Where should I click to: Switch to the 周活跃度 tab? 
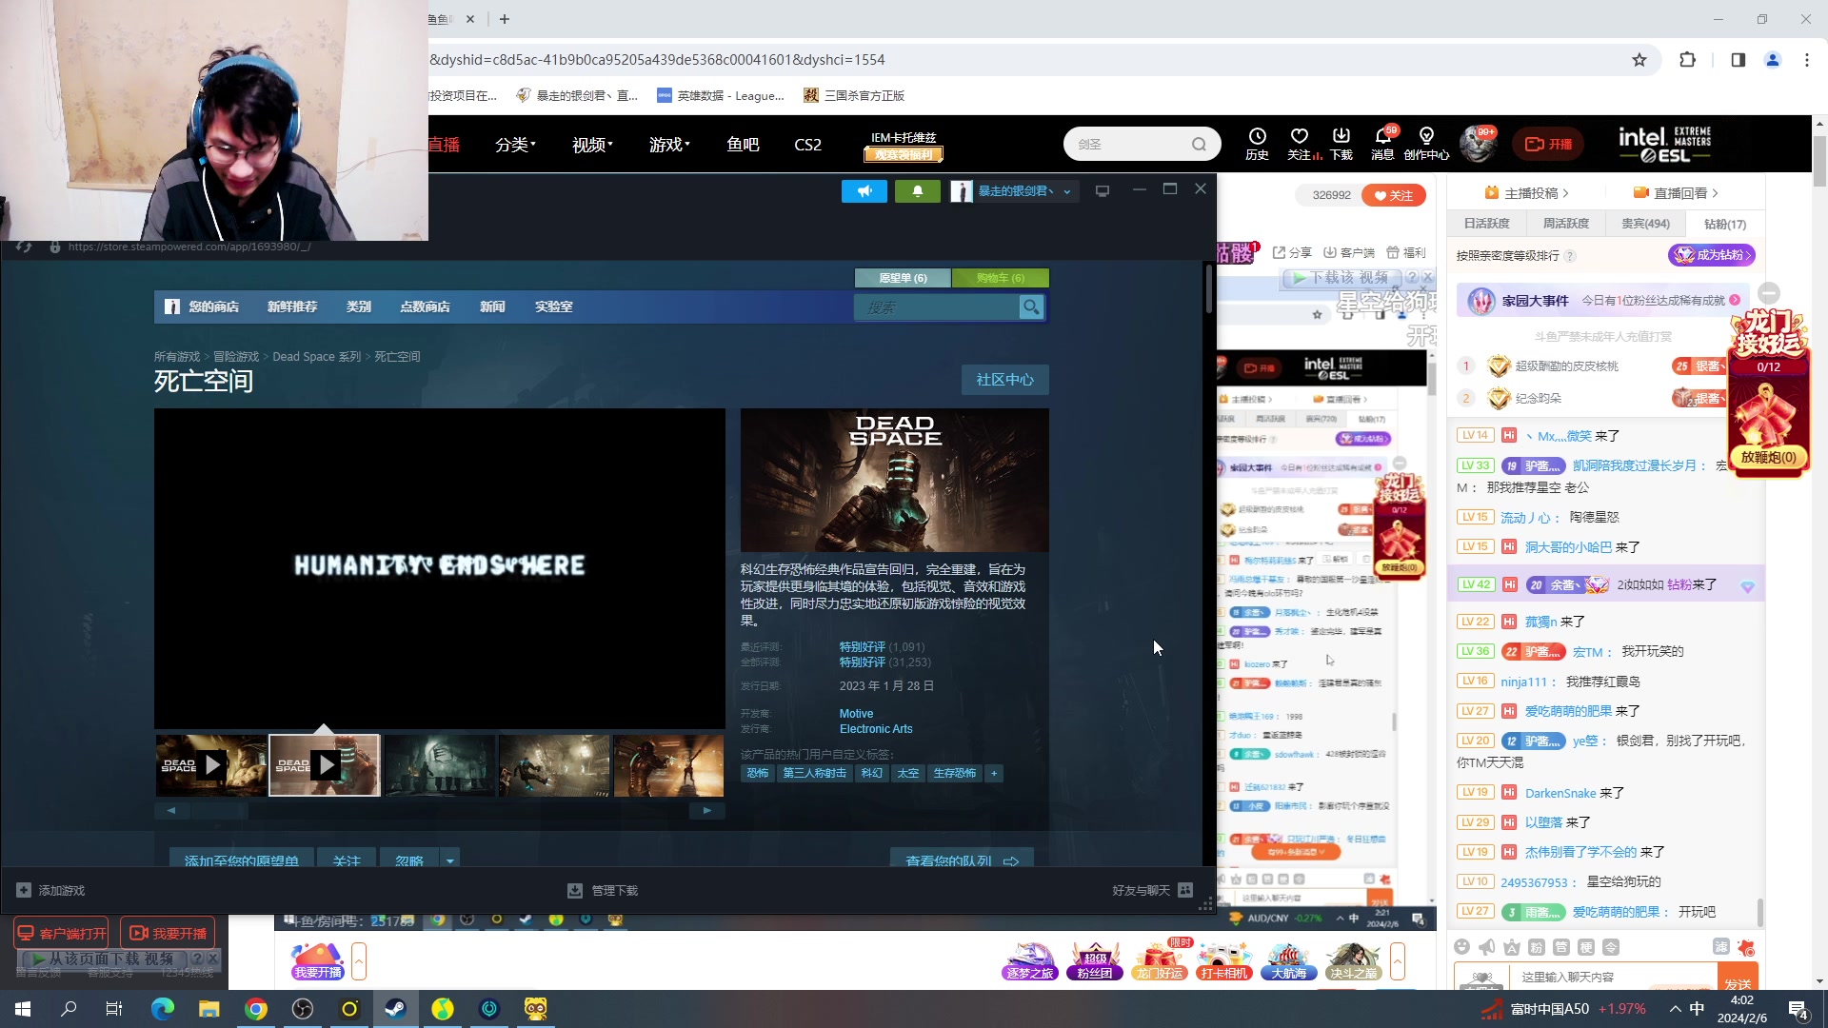click(x=1565, y=224)
